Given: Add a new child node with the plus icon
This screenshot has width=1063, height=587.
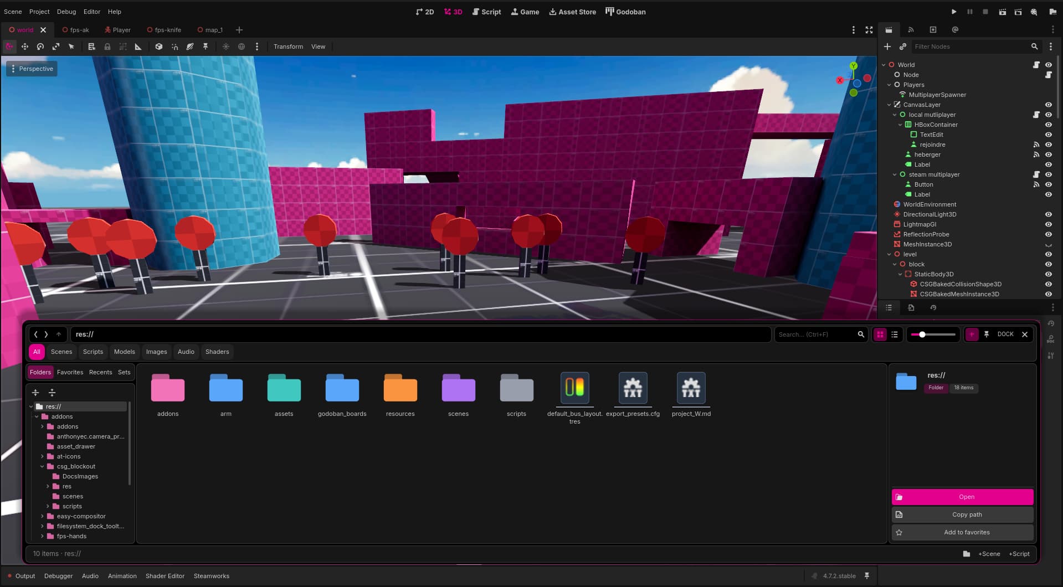Looking at the screenshot, I should 887,47.
